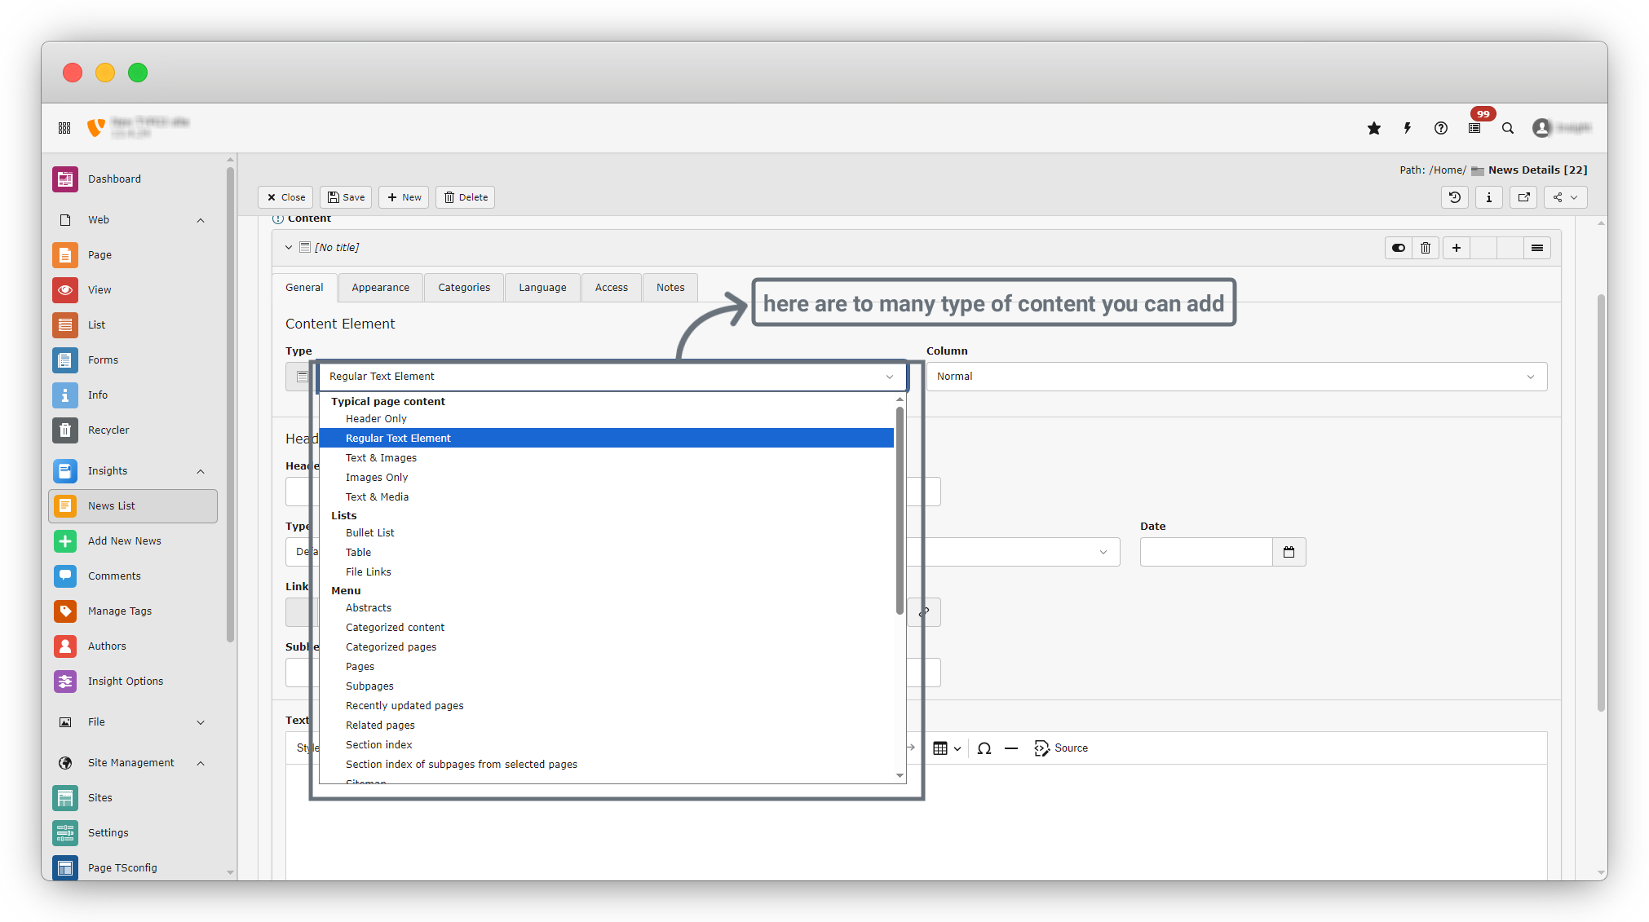Switch to the Appearance tab
1649x922 pixels.
[380, 288]
